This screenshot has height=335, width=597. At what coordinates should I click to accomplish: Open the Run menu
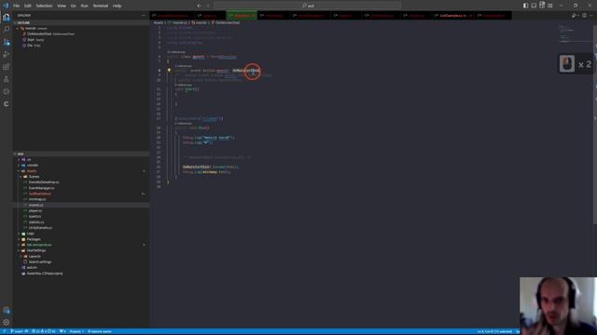[x=84, y=6]
